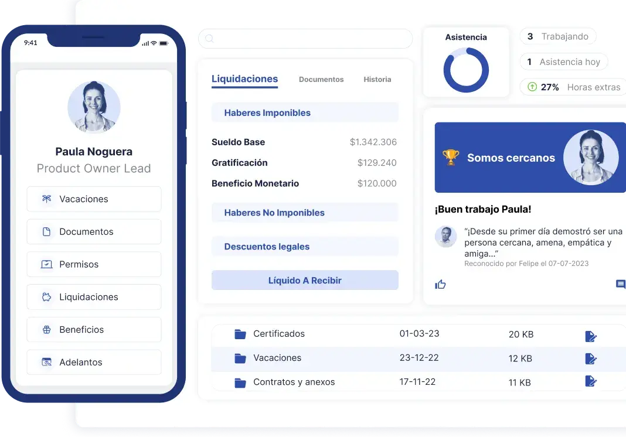Click the folder icon beside Certificados
Image resolution: width=626 pixels, height=437 pixels.
coord(240,334)
